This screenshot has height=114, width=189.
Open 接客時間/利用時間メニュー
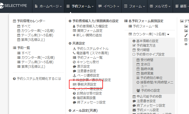[155, 84]
